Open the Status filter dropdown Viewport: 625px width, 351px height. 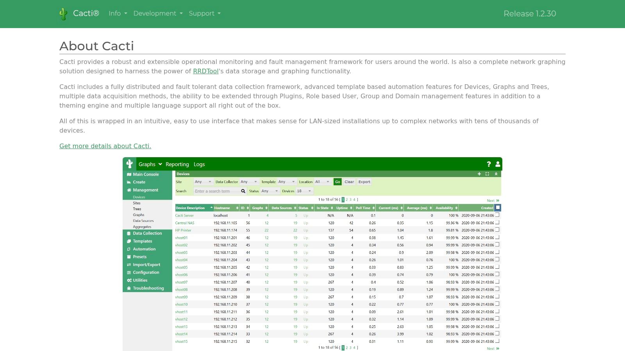270,191
